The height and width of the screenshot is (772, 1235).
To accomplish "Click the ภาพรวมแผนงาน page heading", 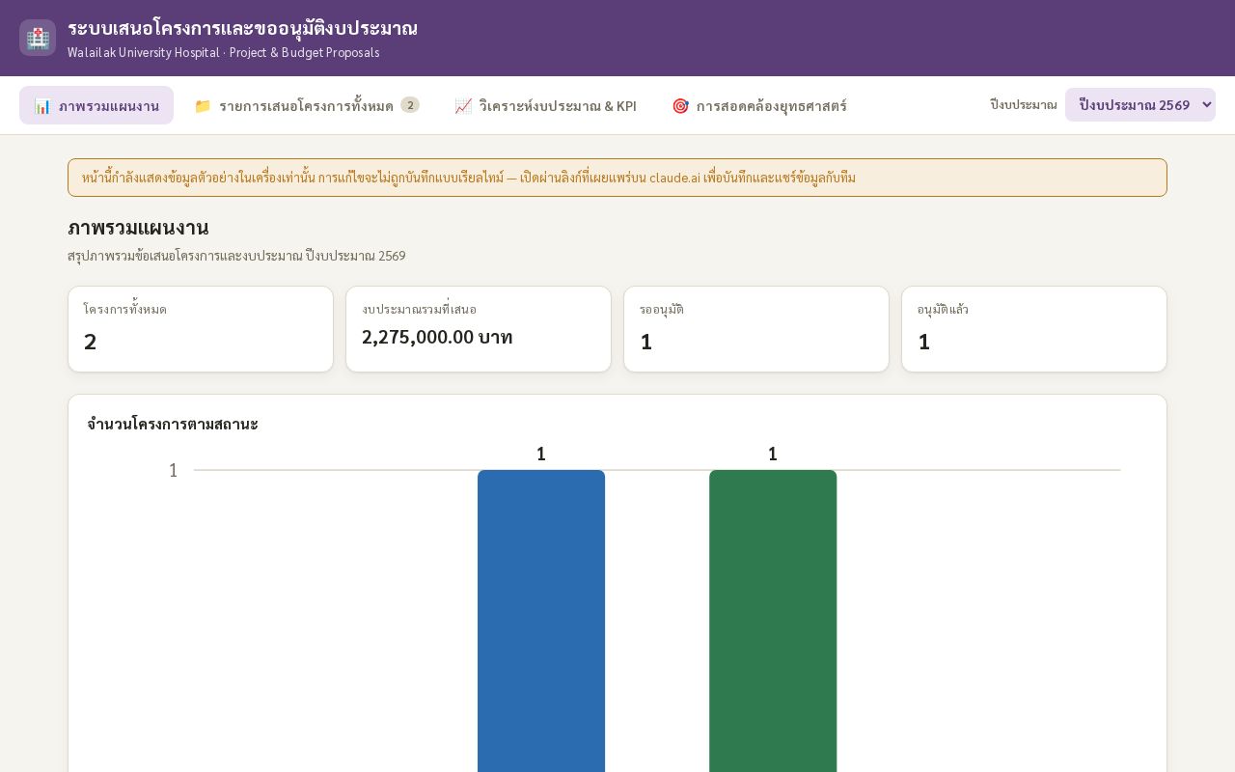I will coord(138,228).
